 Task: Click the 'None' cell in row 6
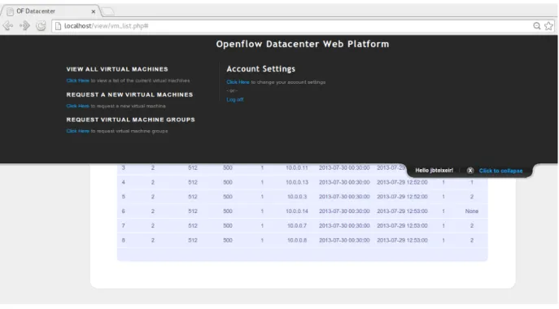(472, 211)
